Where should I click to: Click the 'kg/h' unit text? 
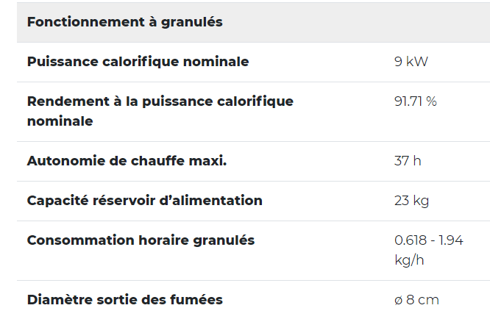[409, 260]
